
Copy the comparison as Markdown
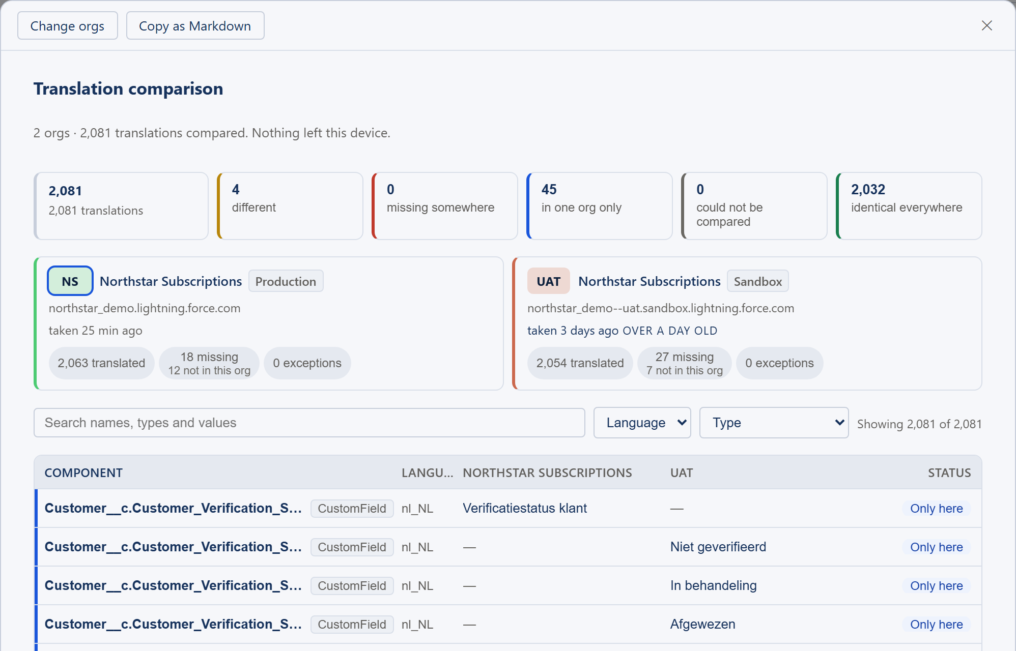tap(195, 25)
